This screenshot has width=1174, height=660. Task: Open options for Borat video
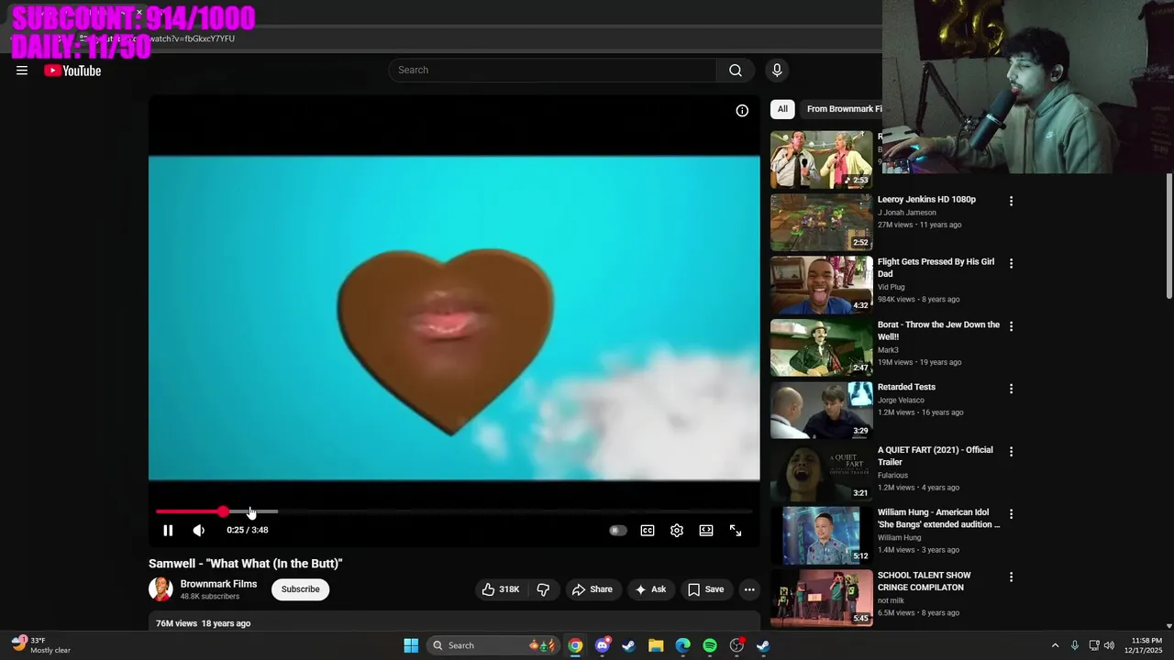click(1012, 326)
